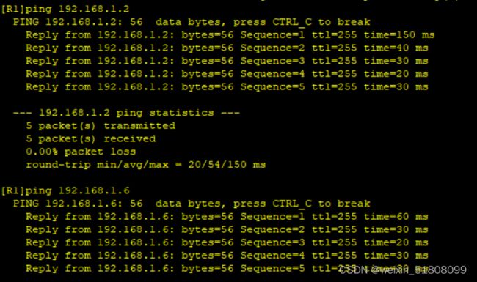This screenshot has height=282, width=477.
Task: Click 192.168.1.6 Sequence=4 reply line
Action: pyautogui.click(x=227, y=256)
